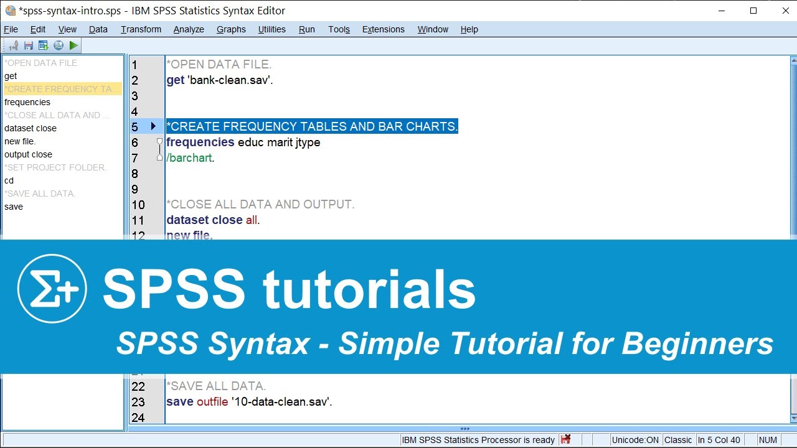Click the 'Unicode:ON' status bar entry
797x448 pixels.
635,440
